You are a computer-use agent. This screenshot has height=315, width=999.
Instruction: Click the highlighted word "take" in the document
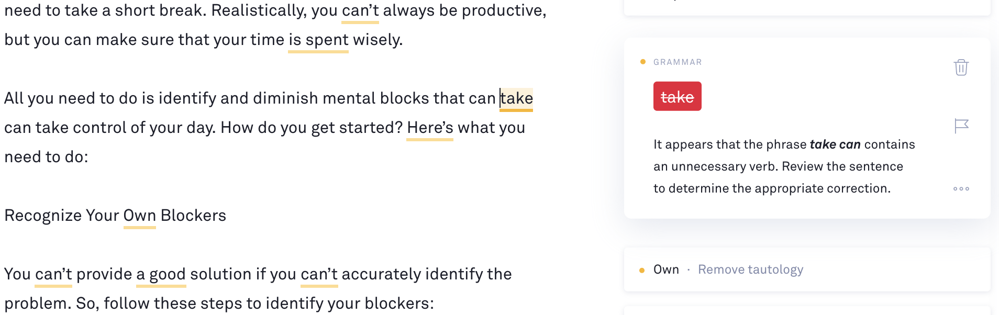[x=517, y=98]
